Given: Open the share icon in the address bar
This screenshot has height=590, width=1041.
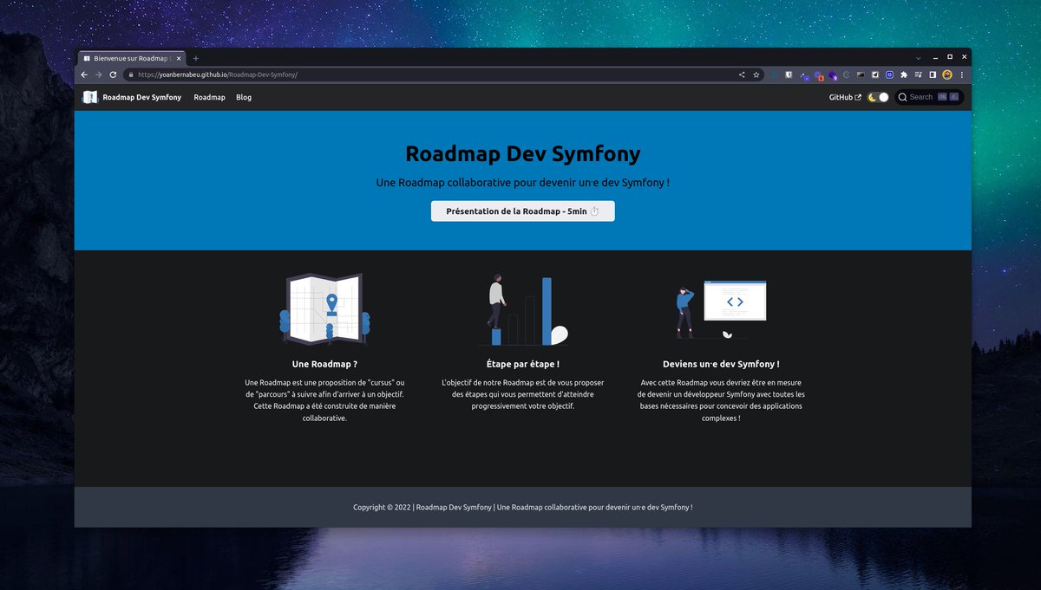Looking at the screenshot, I should click(742, 75).
